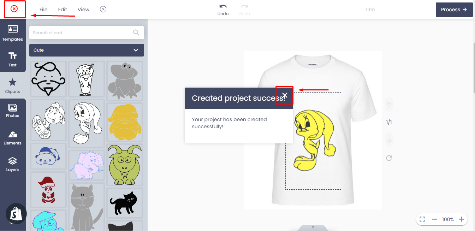This screenshot has height=231, width=475.
Task: Click the fullscreen fit icon
Action: pos(422,219)
